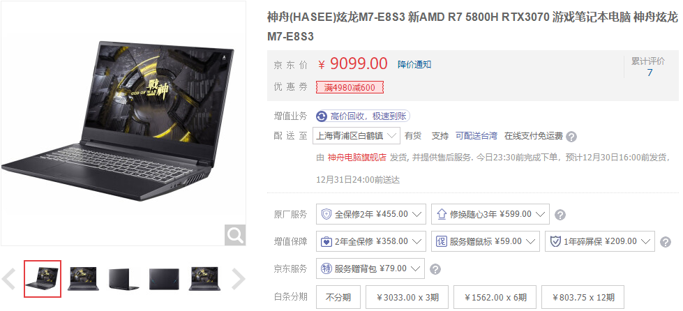
Task: Select ¥1562.00 x 6期 installment option
Action: pyautogui.click(x=495, y=298)
